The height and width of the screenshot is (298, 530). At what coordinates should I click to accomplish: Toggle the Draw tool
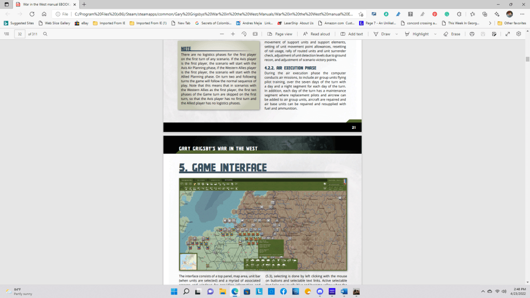click(x=382, y=34)
